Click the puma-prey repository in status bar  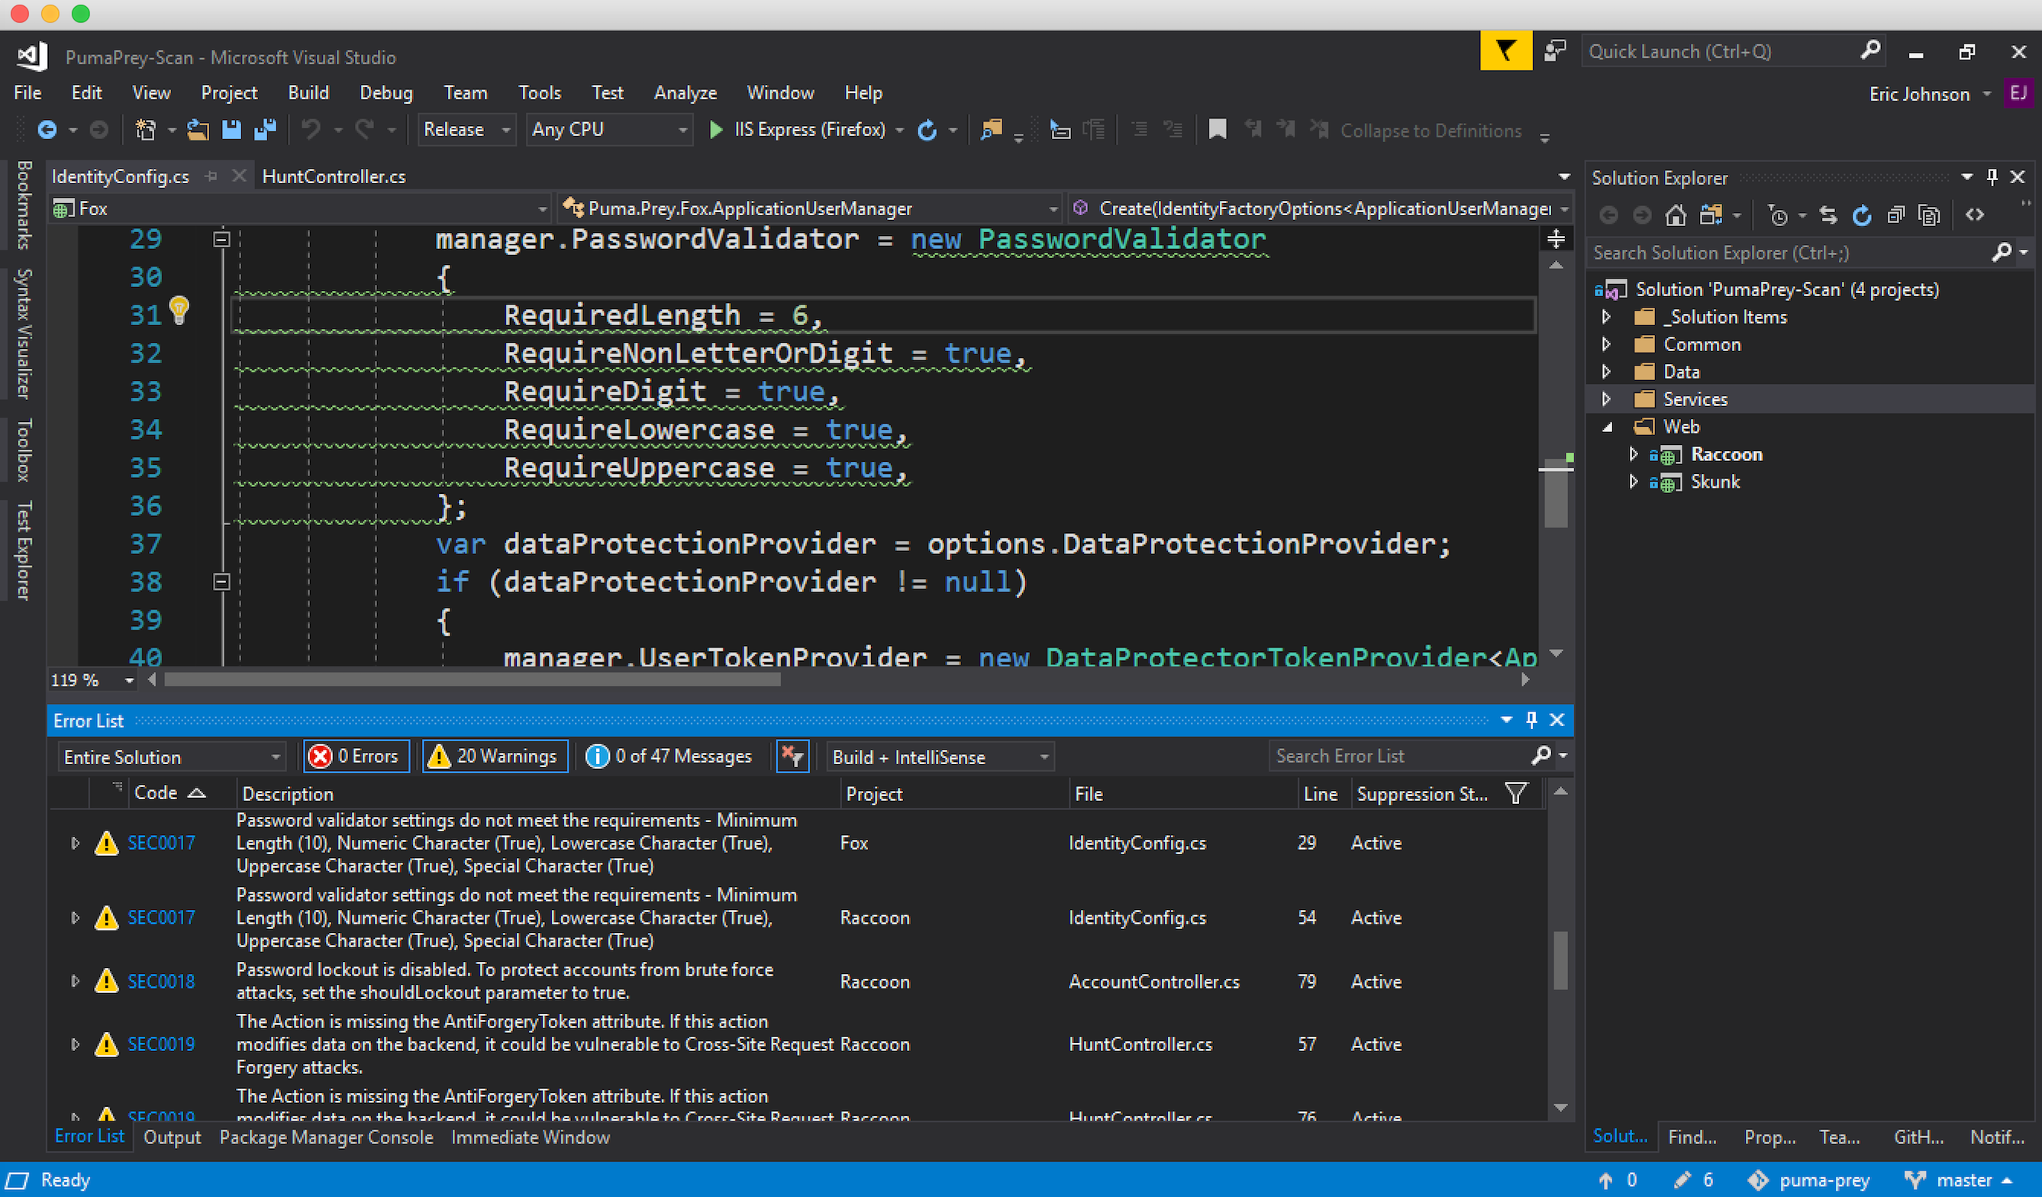coord(1808,1180)
